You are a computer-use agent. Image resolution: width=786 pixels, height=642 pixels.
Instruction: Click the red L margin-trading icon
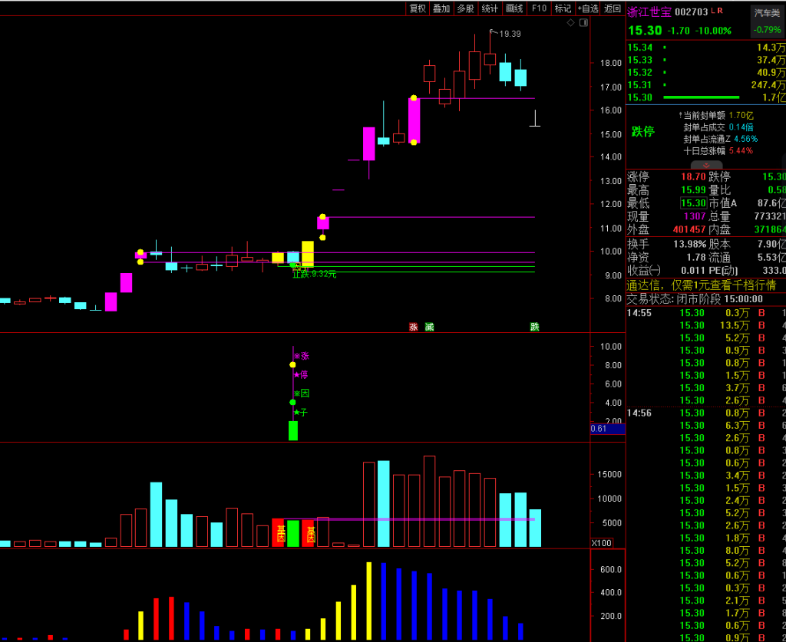click(x=713, y=11)
